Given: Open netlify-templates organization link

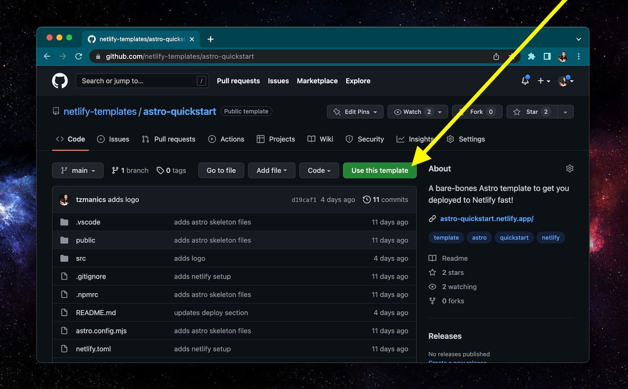Looking at the screenshot, I should (100, 112).
